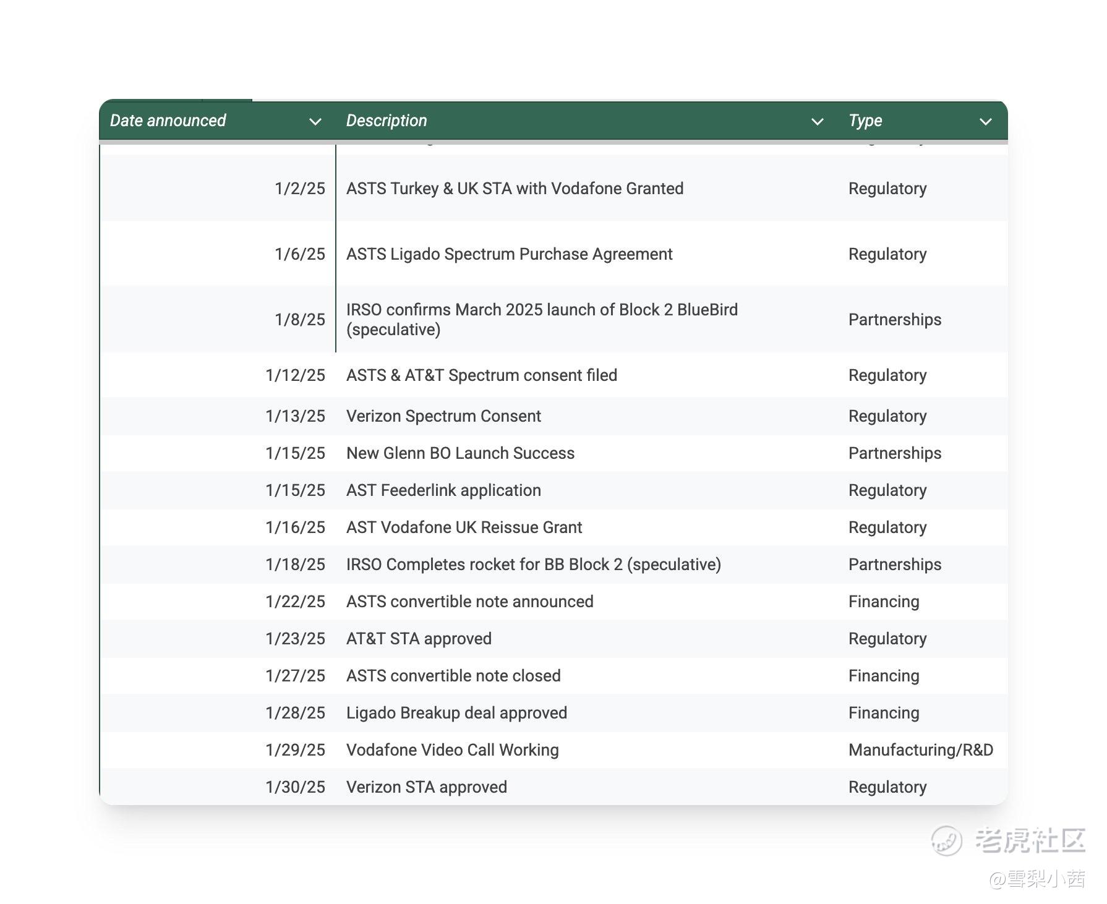The image size is (1107, 904).
Task: Select 'ASTS & AT&T Spectrum consent filed'
Action: [x=482, y=375]
